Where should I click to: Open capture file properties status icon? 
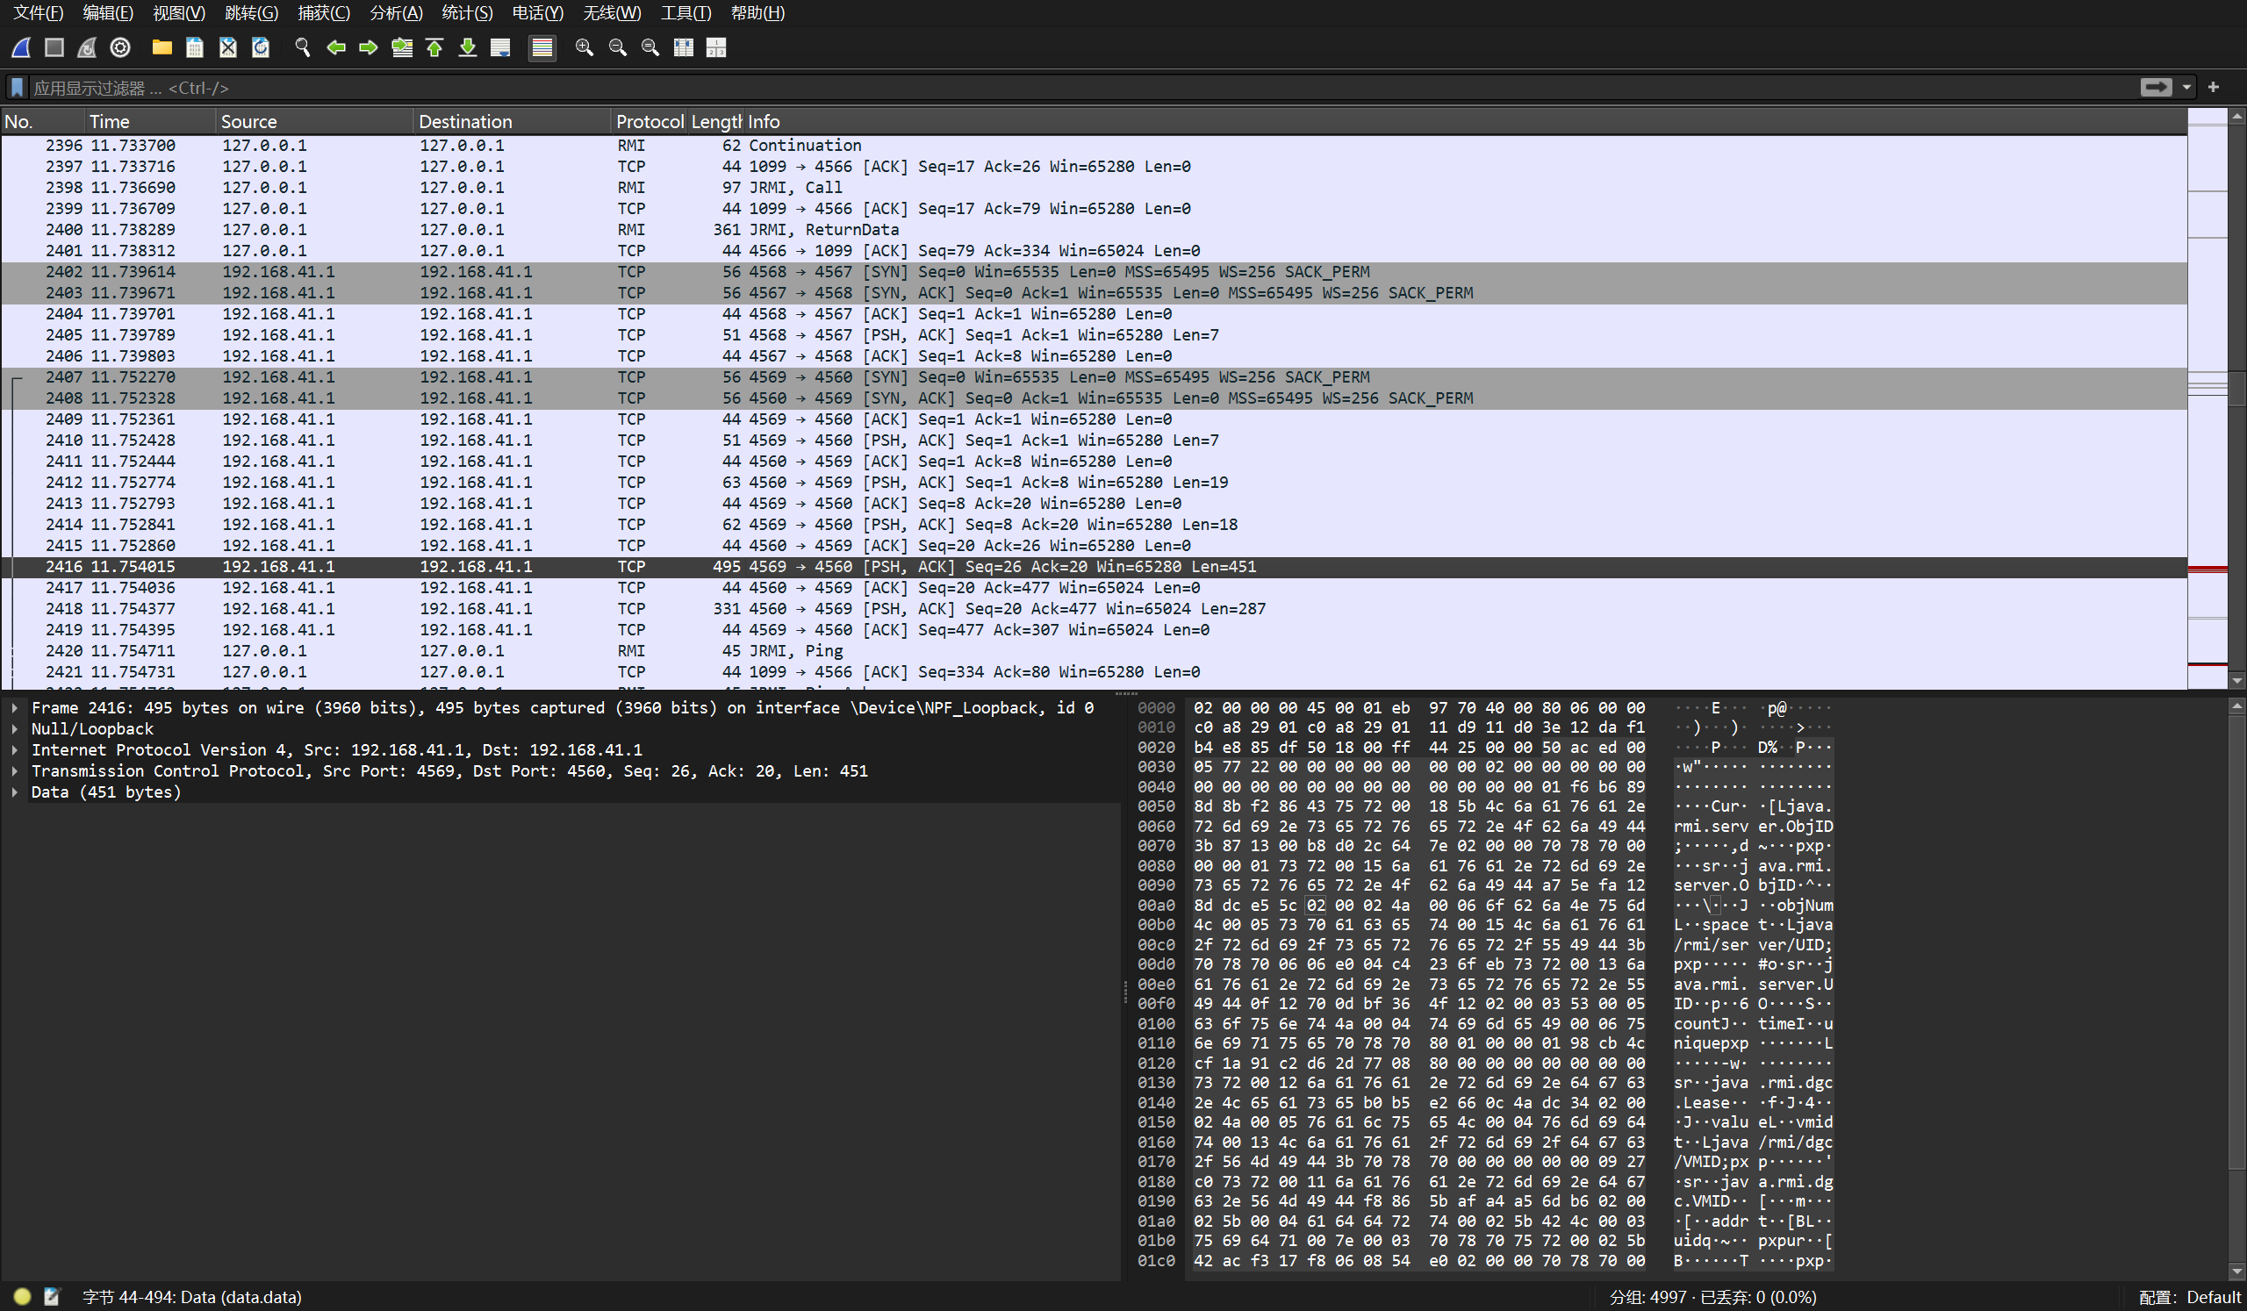pyautogui.click(x=52, y=1297)
